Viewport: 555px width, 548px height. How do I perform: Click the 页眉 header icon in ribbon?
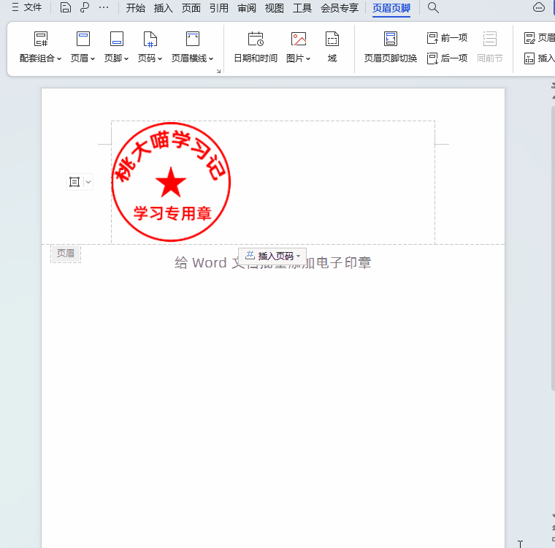[x=83, y=39]
